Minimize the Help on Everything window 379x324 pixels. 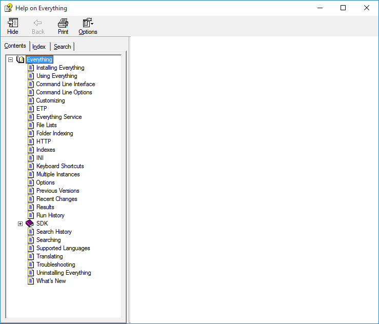320,8
